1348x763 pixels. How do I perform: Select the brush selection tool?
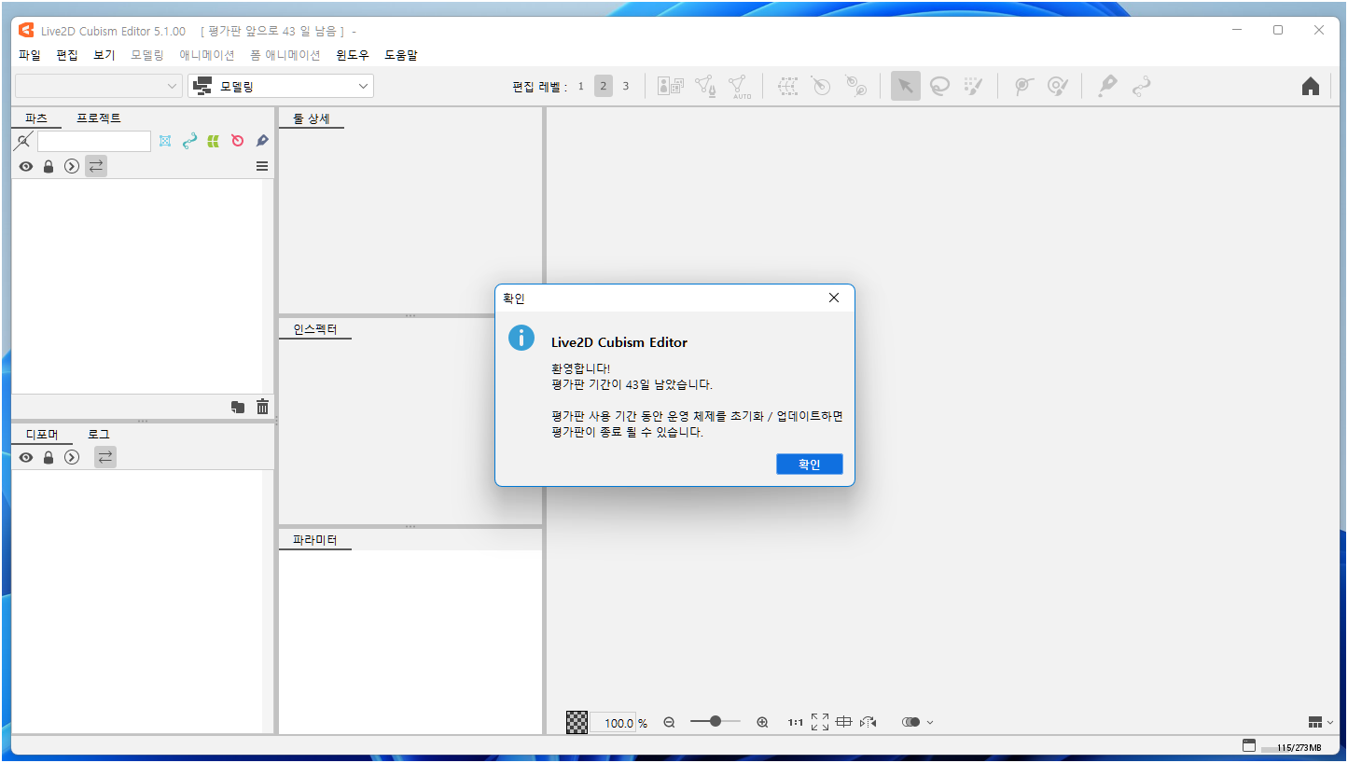973,87
